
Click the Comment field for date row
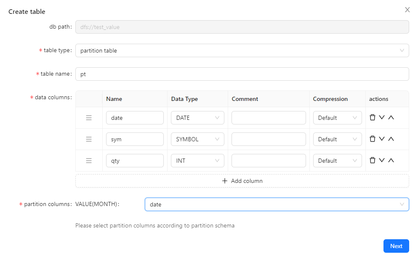[269, 118]
